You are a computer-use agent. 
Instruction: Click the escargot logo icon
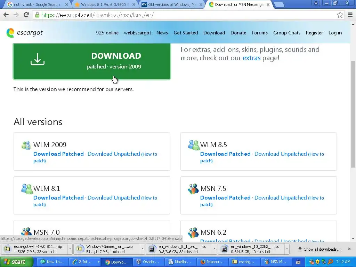click(x=10, y=33)
